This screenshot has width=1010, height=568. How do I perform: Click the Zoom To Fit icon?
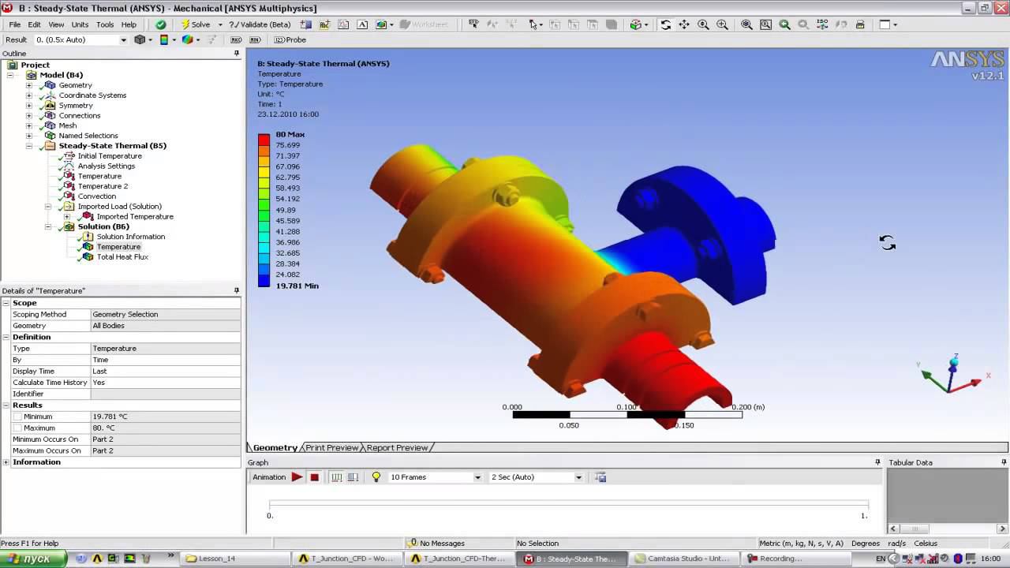click(746, 24)
